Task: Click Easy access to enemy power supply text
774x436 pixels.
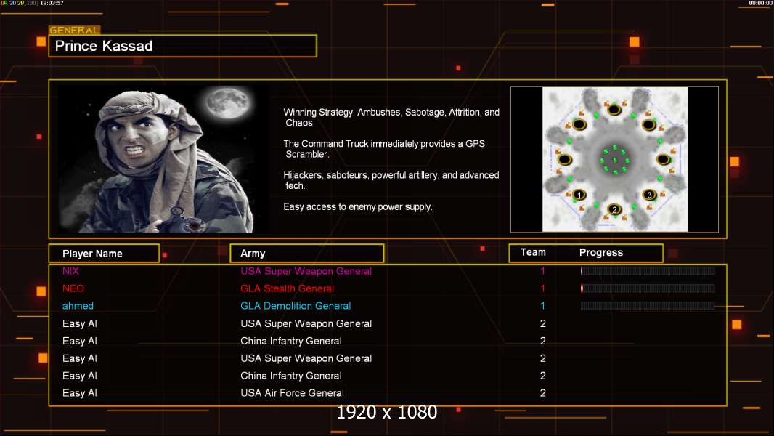Action: pyautogui.click(x=358, y=207)
